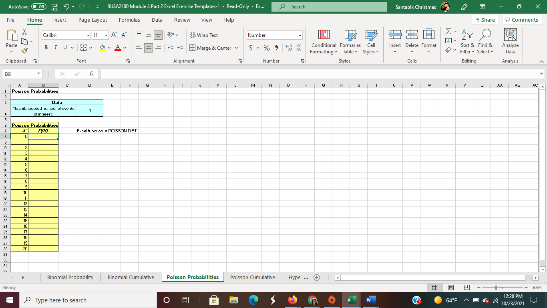Click Merge & Center button
This screenshot has width=547, height=308.
coord(211,48)
